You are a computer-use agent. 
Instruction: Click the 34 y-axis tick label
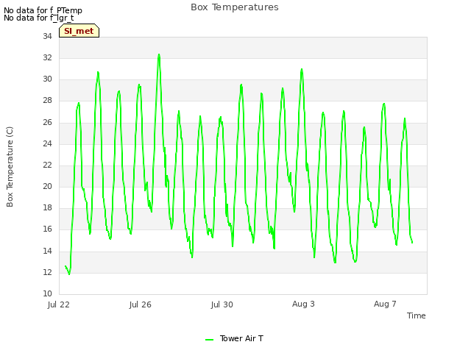[x=47, y=36]
